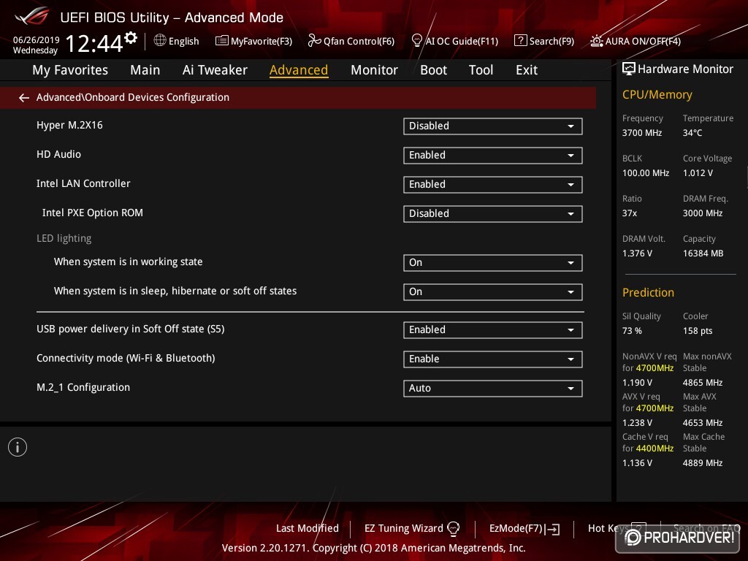748x561 pixels.
Task: Switch to the Main tab
Action: (x=145, y=70)
